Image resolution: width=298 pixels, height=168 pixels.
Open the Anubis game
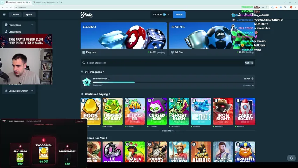[201, 152]
